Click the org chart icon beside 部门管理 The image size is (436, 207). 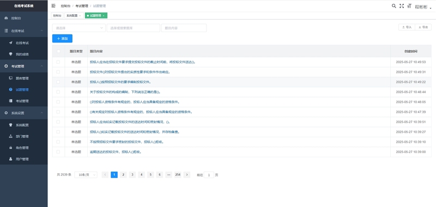point(10,136)
